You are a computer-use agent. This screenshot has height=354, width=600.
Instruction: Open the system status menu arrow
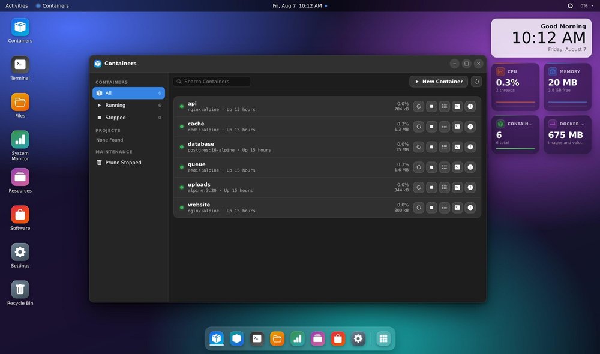(592, 6)
